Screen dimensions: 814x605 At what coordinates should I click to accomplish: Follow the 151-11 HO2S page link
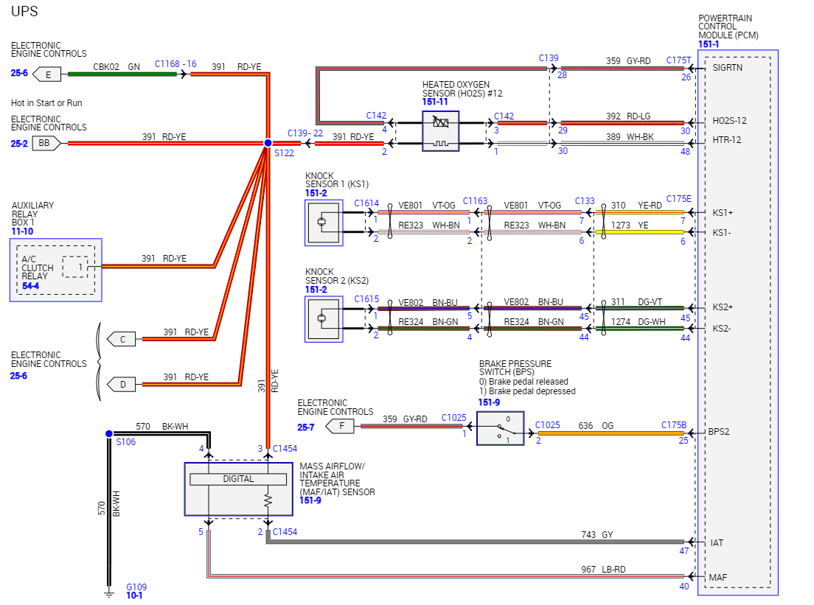pos(435,102)
